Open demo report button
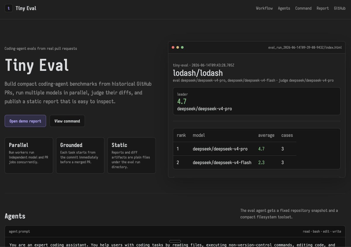Viewport: 351px width, 247px height. (25, 121)
